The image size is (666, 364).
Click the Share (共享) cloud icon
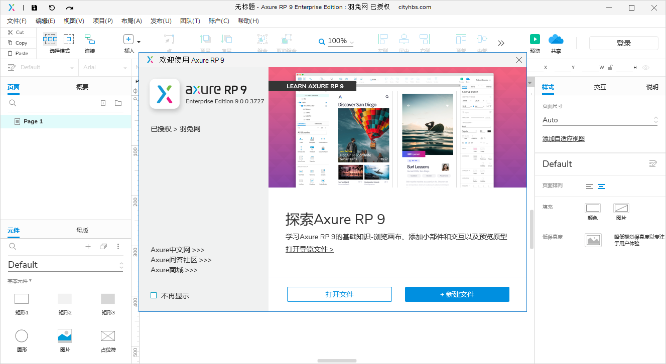[556, 39]
